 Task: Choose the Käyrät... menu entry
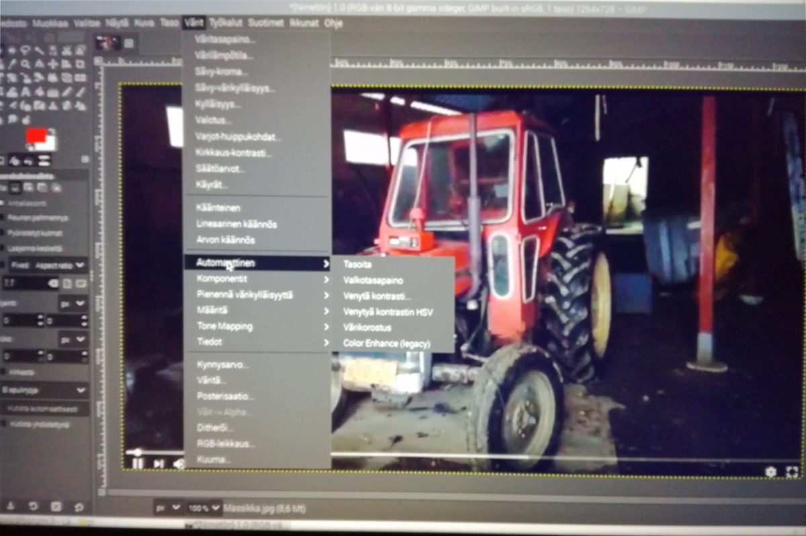click(x=212, y=185)
